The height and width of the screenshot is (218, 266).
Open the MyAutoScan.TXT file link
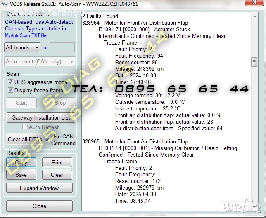click(x=26, y=35)
